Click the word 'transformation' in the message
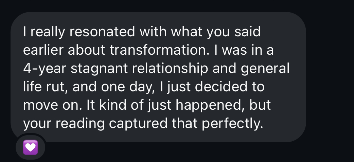 coord(158,50)
